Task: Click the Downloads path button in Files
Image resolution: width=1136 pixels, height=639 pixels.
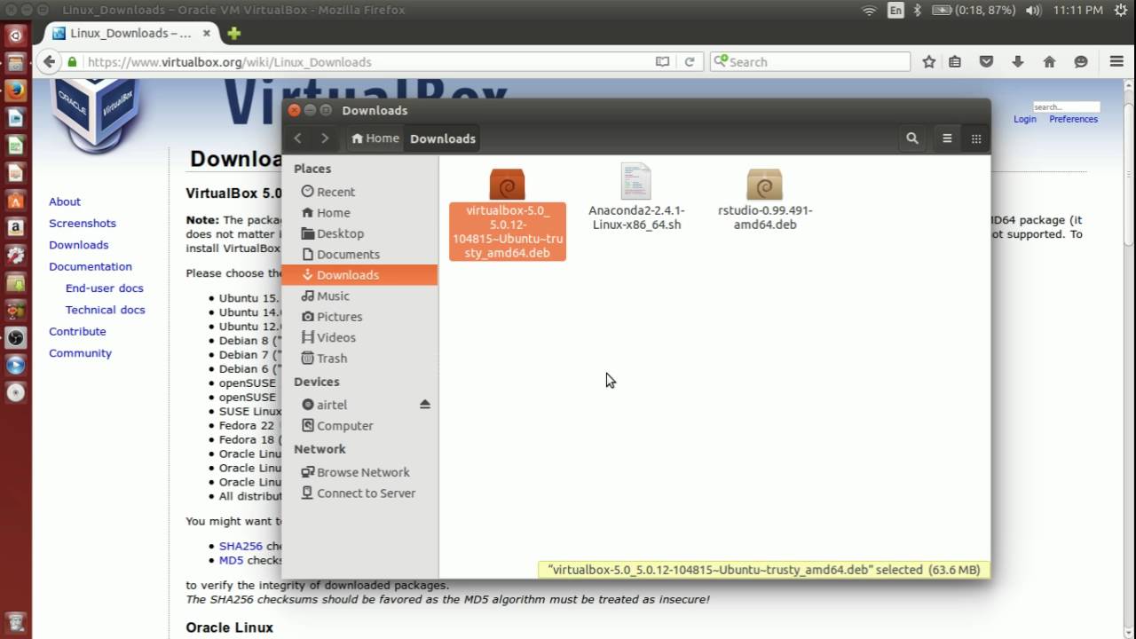Action: coord(443,138)
